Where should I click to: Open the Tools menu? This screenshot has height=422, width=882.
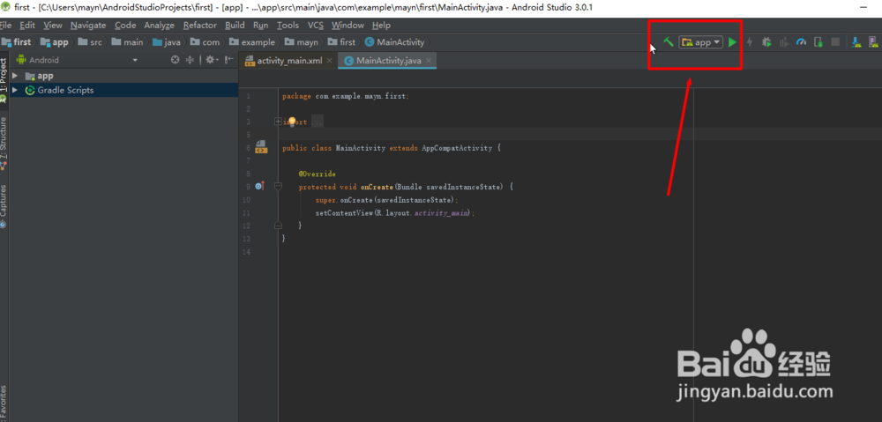click(x=288, y=26)
